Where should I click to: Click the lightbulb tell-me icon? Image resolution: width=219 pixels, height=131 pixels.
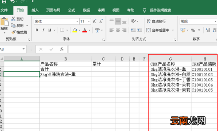pos(145,10)
